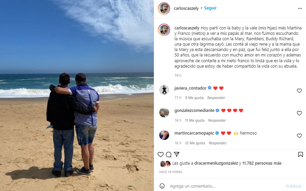Reply to martincarcamopapic's comment
Screen dimensions: 306x191
(218, 143)
